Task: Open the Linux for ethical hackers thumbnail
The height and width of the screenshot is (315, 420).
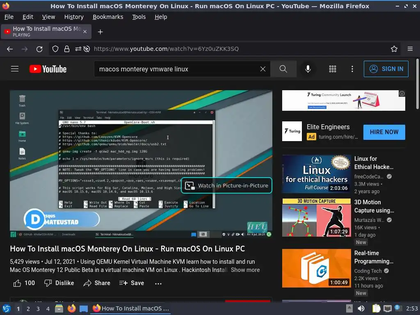Action: 316,174
